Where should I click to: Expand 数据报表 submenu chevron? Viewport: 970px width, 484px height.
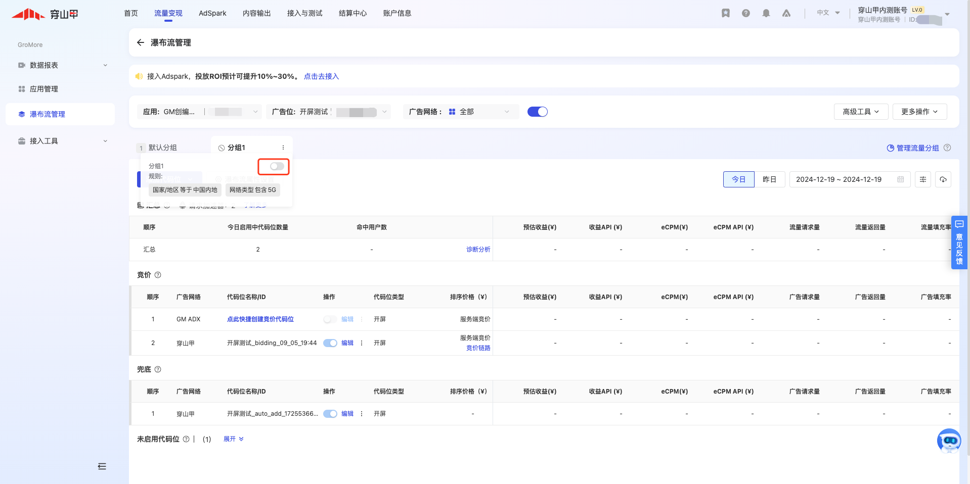[105, 65]
